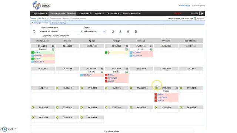Click the i-markt logo
Screen dimensions: 237x133
41,5
